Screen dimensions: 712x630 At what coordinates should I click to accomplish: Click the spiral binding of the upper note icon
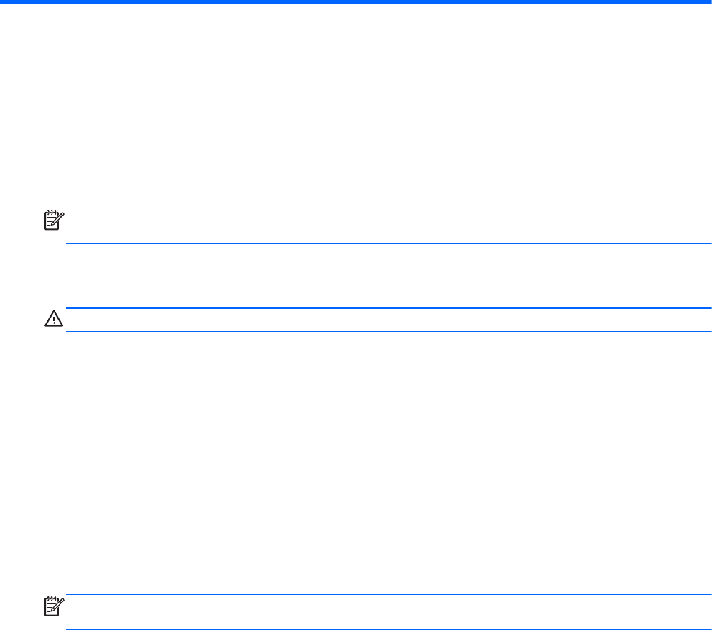coord(52,213)
